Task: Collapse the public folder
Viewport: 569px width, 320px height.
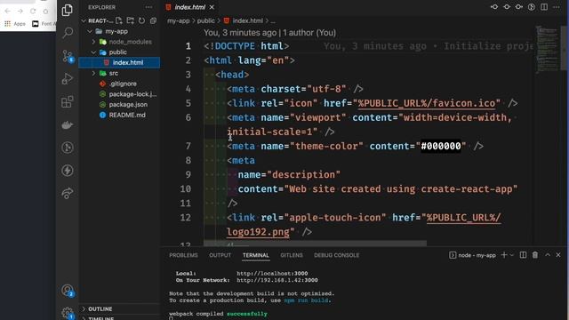Action: [x=93, y=52]
